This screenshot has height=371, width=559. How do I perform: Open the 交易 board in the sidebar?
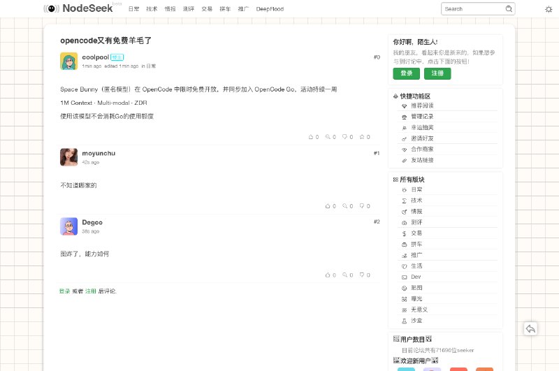pyautogui.click(x=416, y=233)
